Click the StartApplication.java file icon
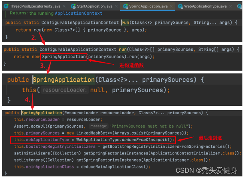This screenshot has width=244, height=178. (73, 6)
